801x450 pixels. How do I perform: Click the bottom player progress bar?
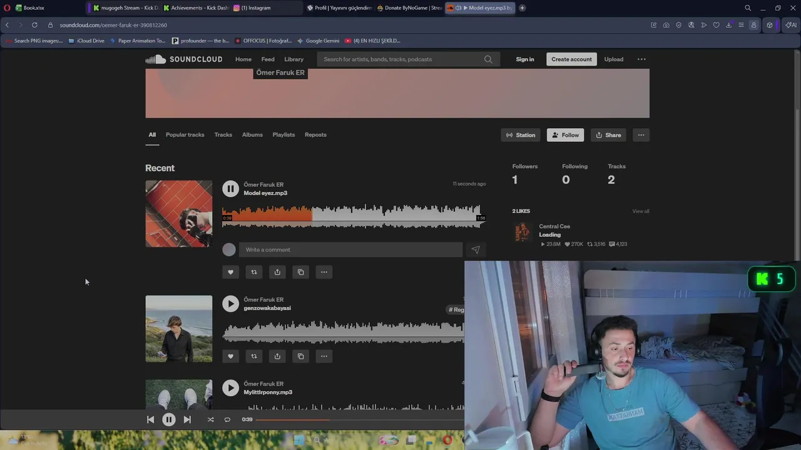[360, 419]
